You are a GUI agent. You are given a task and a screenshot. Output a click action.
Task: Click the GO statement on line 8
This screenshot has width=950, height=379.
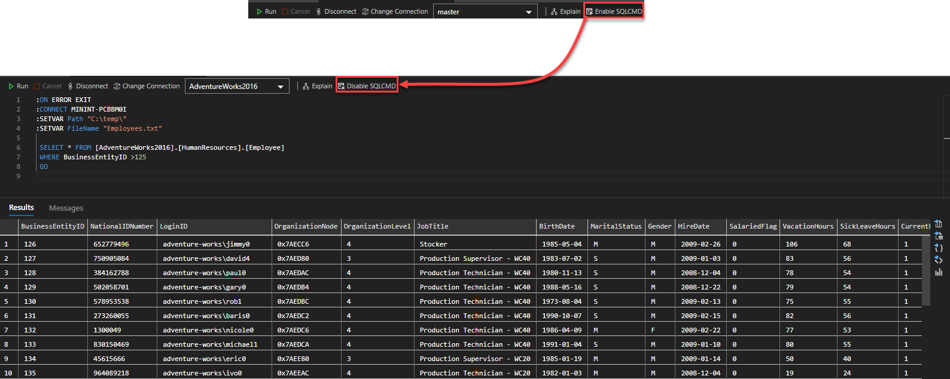click(x=44, y=167)
